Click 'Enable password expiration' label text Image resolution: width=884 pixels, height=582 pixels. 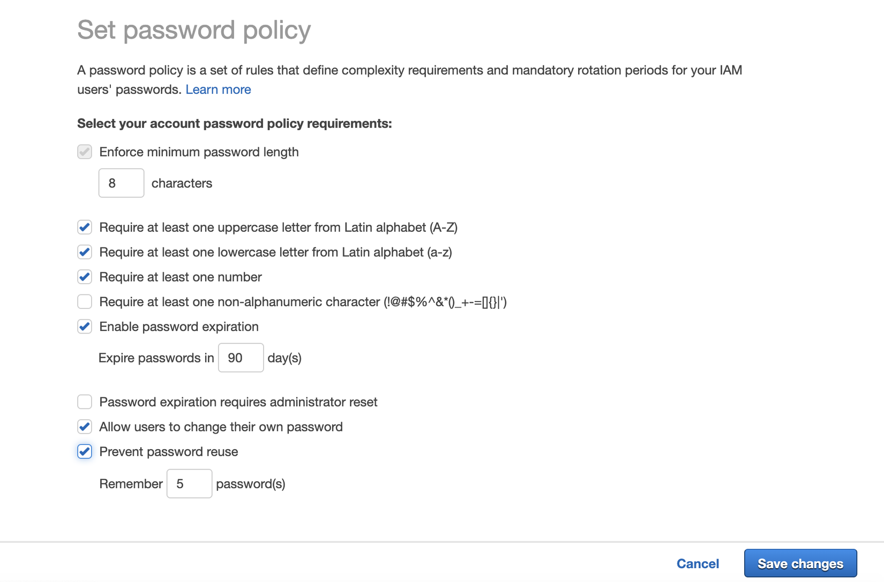pos(179,327)
